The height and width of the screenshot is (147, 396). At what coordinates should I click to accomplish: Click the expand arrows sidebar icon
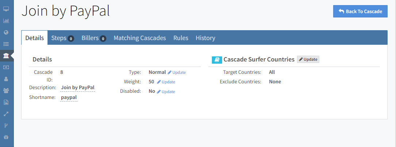pyautogui.click(x=6, y=114)
